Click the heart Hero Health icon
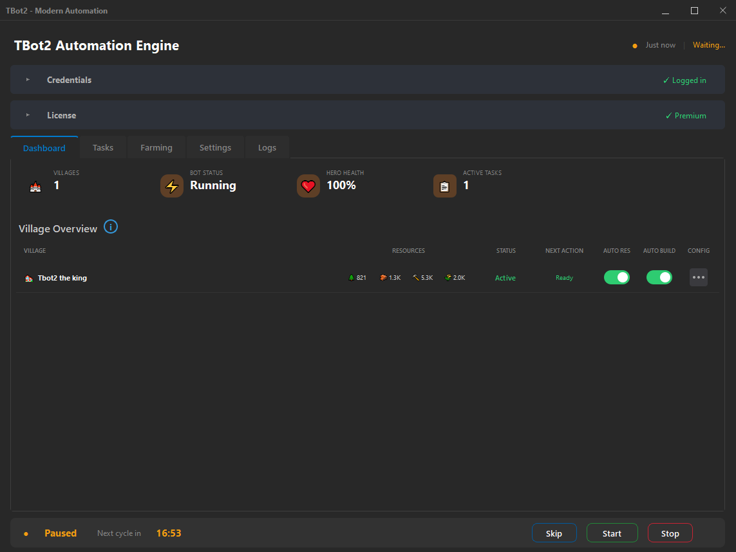 (308, 186)
